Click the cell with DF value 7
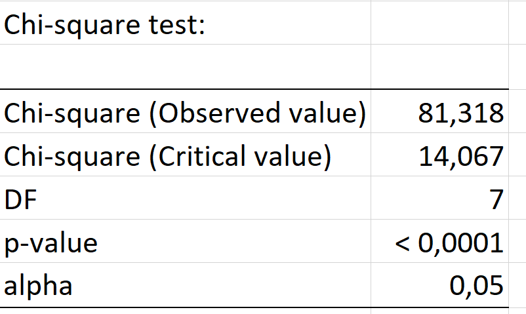This screenshot has width=526, height=314. (440, 198)
